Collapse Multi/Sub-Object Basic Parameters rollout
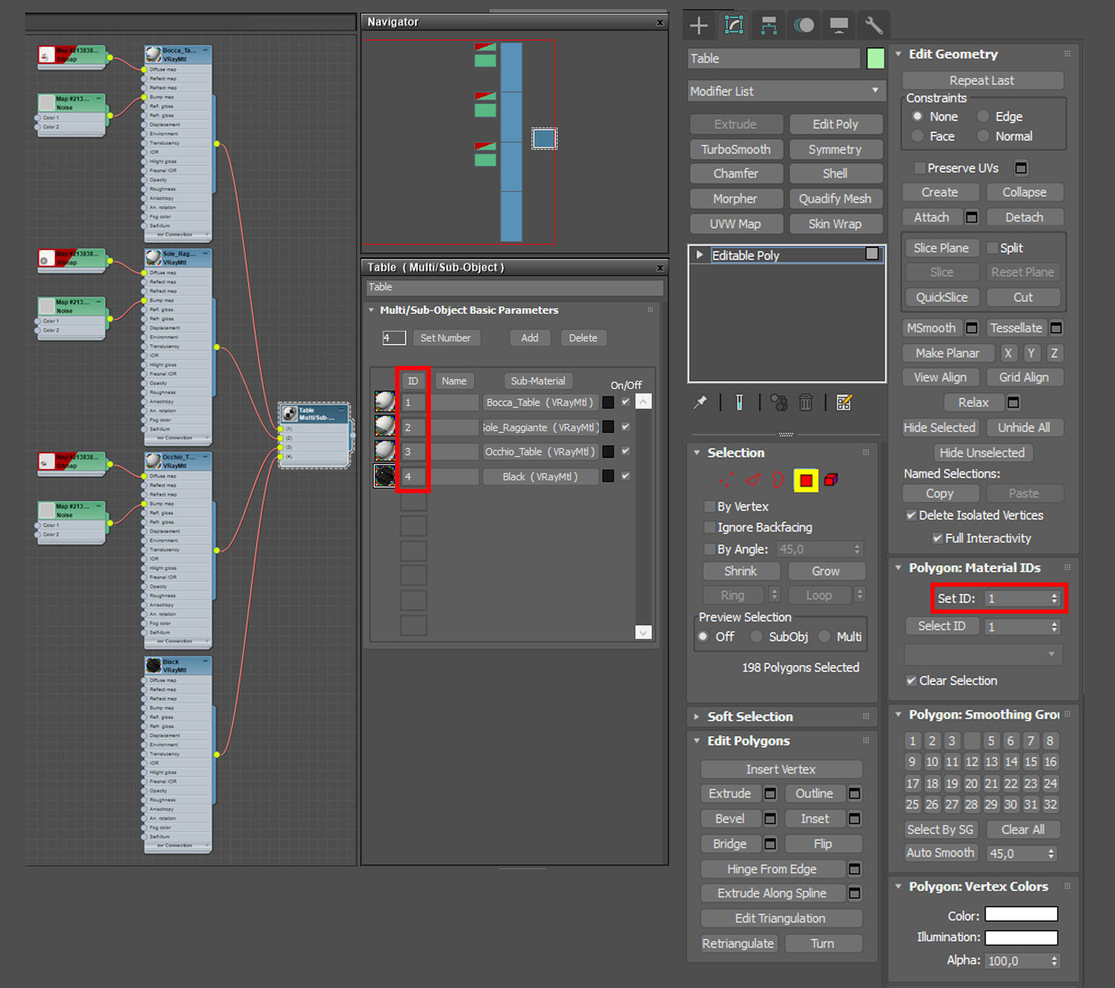This screenshot has height=988, width=1115. point(371,310)
